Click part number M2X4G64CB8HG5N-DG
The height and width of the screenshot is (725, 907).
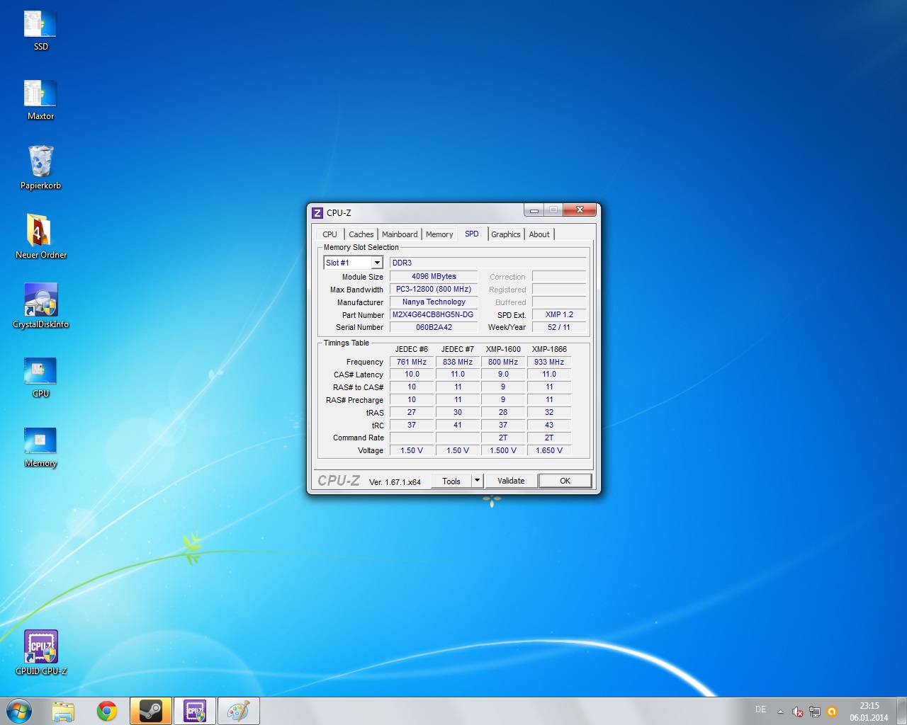click(x=434, y=315)
